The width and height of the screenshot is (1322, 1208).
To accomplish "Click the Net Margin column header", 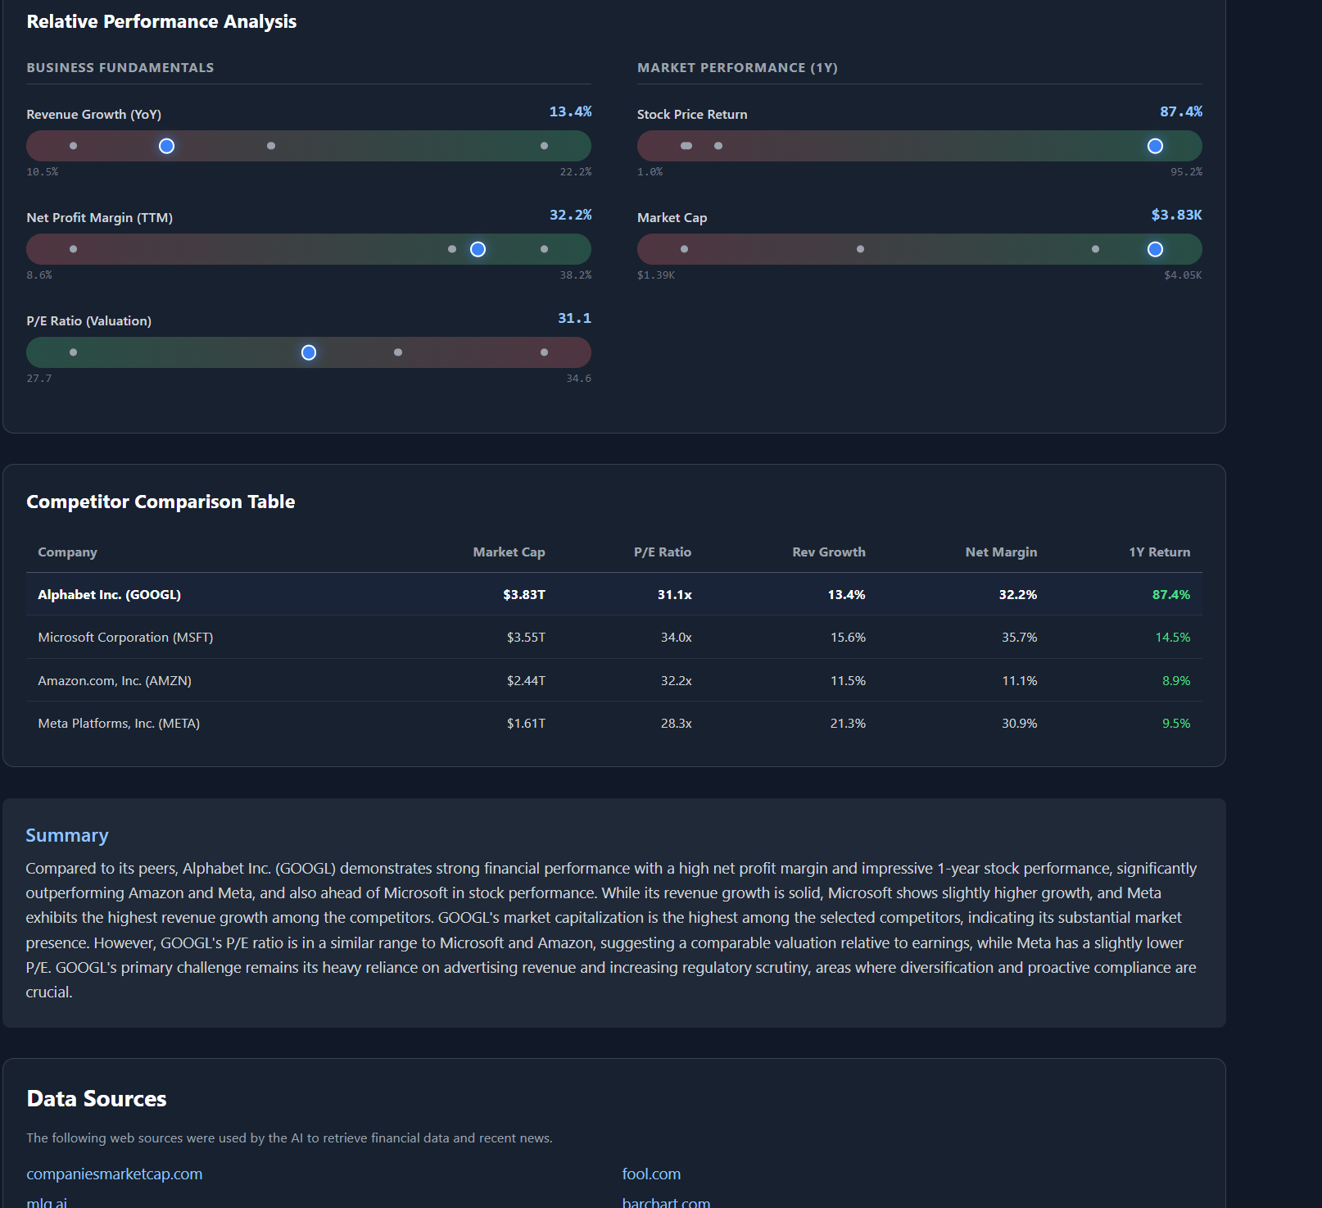I will tap(1001, 552).
